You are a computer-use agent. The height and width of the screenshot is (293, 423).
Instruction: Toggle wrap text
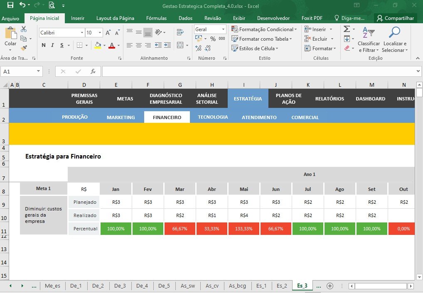point(180,32)
